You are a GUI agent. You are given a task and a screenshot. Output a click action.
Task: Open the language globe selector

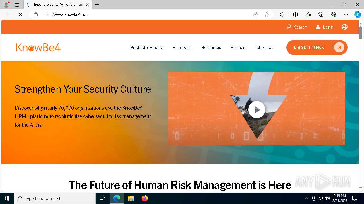(345, 27)
